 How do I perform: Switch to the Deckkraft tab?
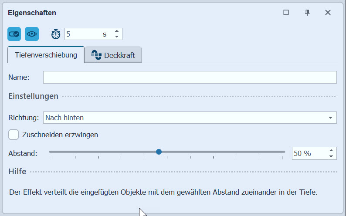pos(113,55)
